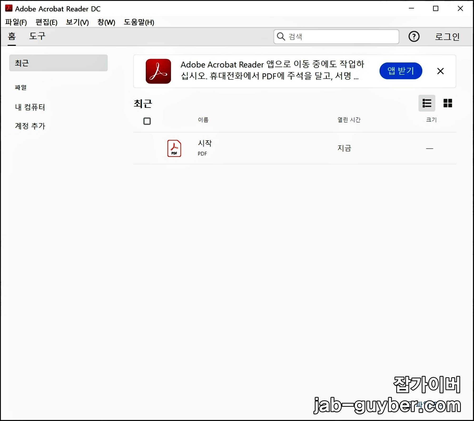Dismiss the app promotion banner

coord(440,71)
